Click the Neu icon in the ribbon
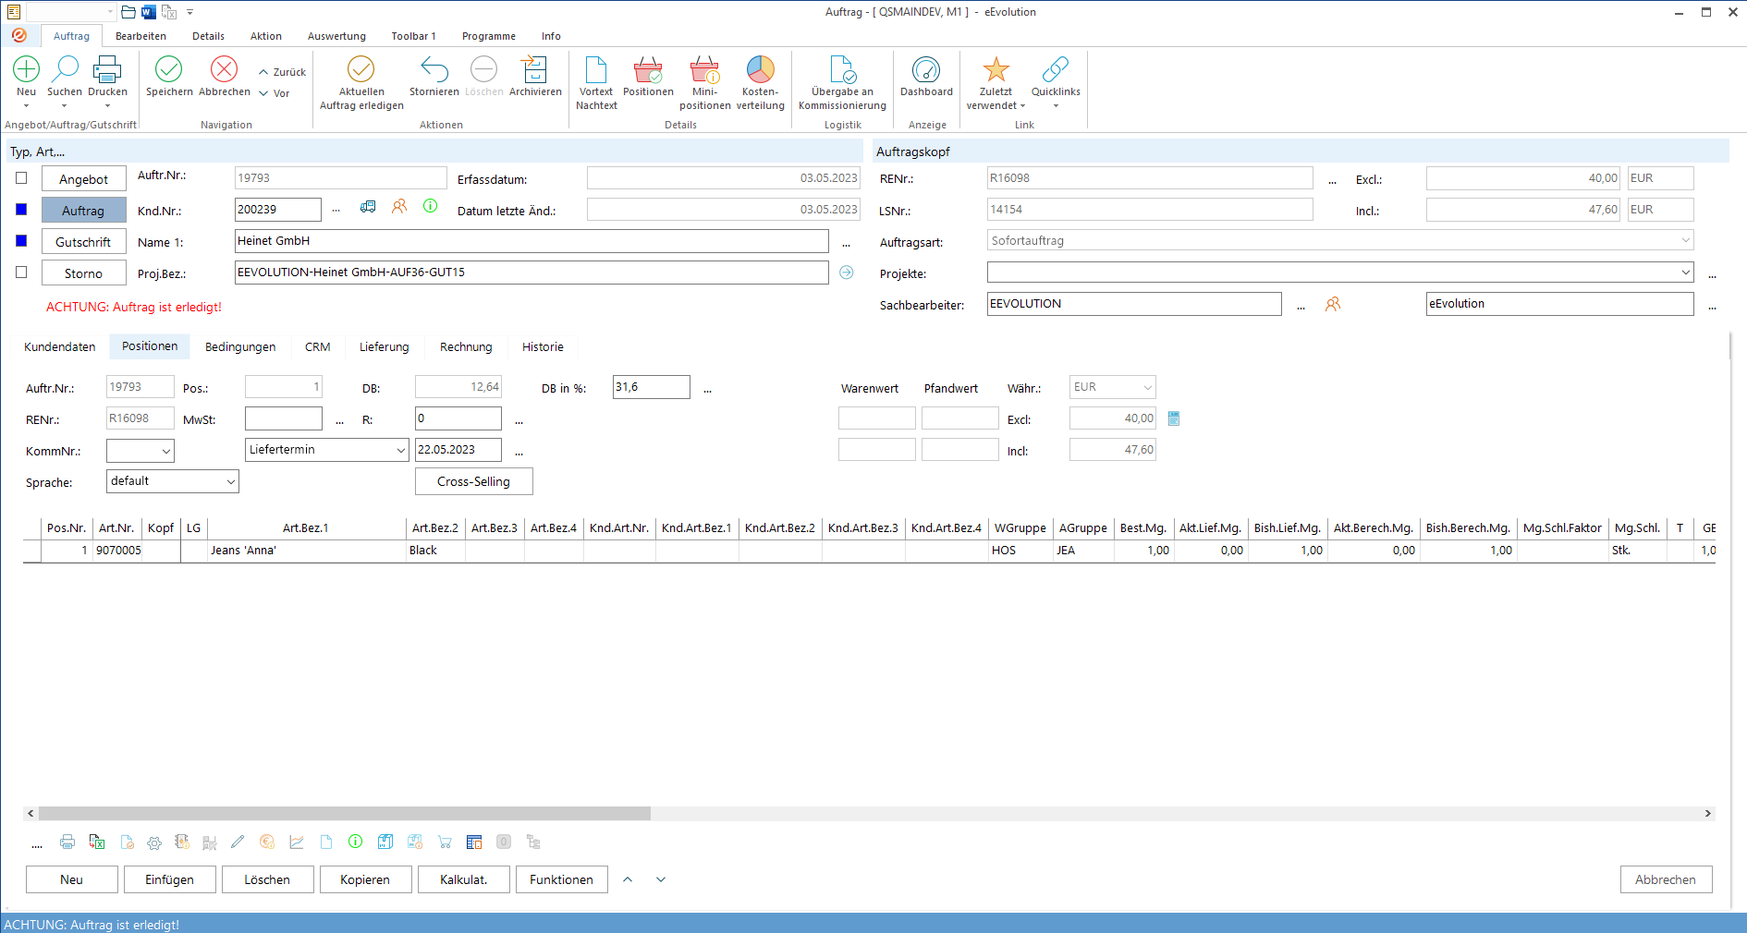1747x933 pixels. (27, 69)
